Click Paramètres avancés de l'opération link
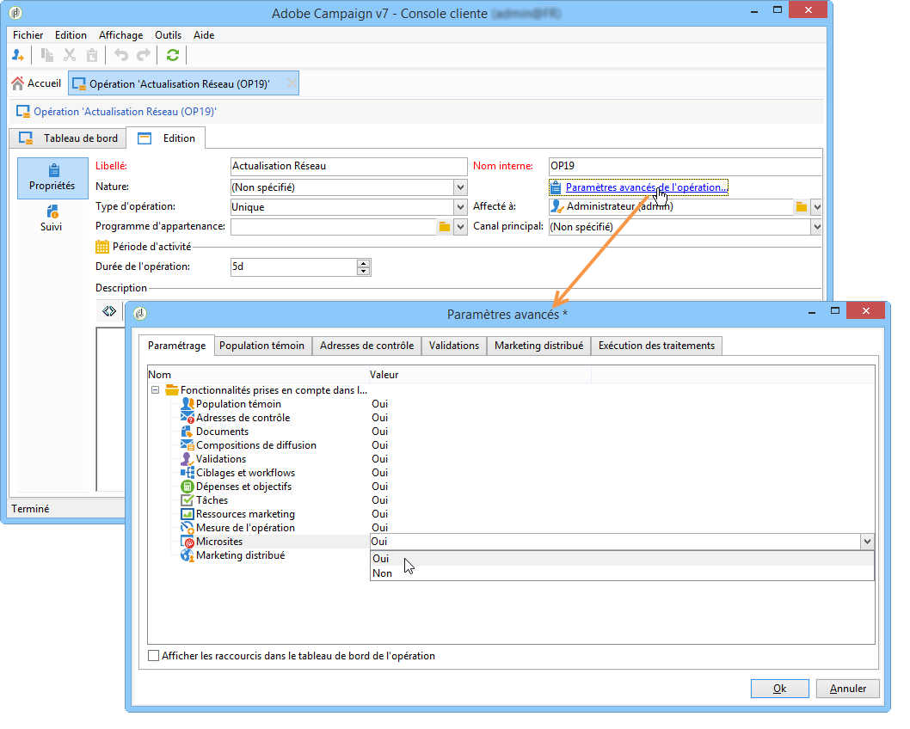The image size is (910, 729). [x=646, y=187]
